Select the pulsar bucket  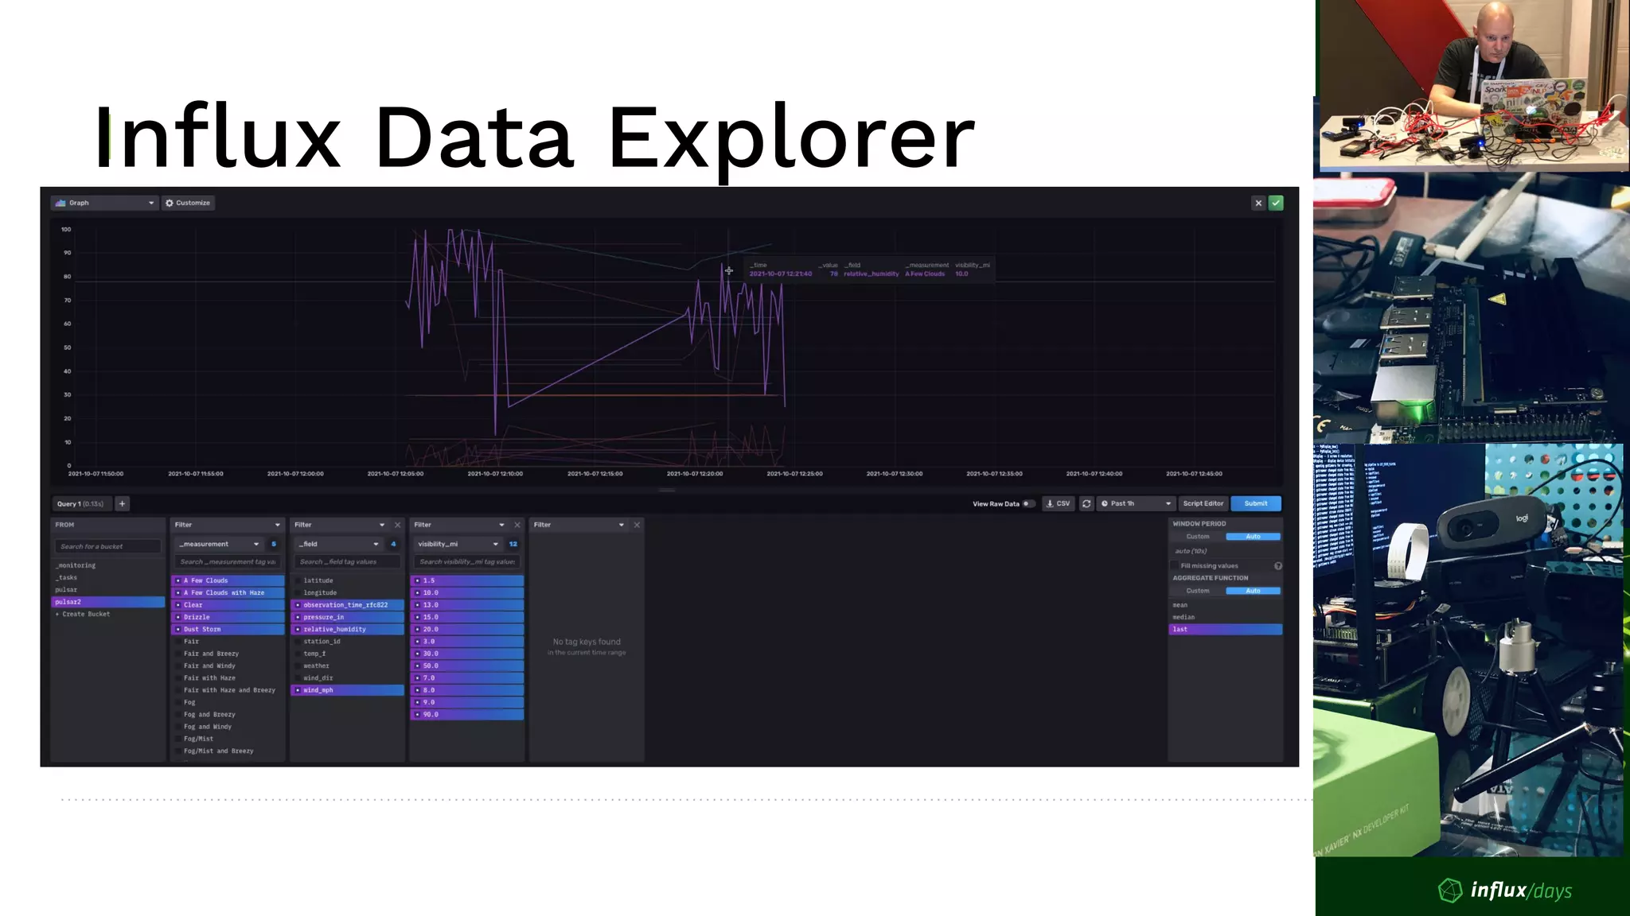click(x=108, y=589)
